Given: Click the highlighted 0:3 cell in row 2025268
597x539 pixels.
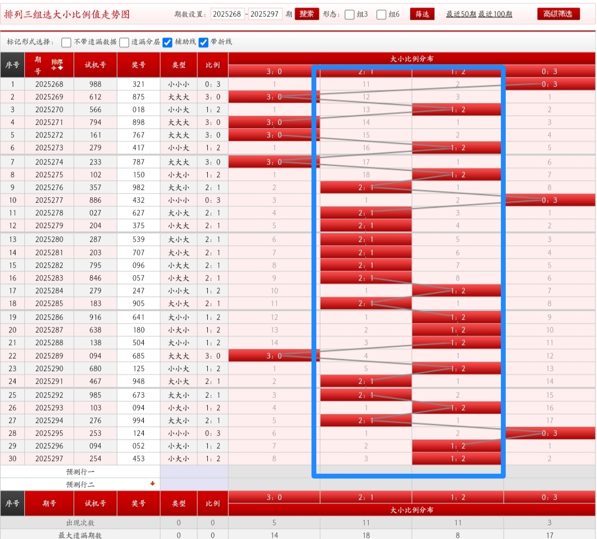Looking at the screenshot, I should [549, 84].
